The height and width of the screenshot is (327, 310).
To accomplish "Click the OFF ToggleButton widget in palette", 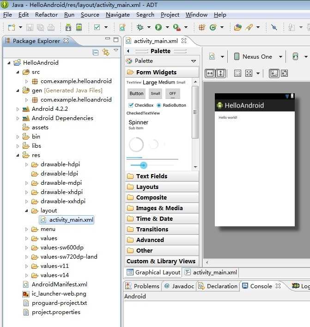I will 172,94.
